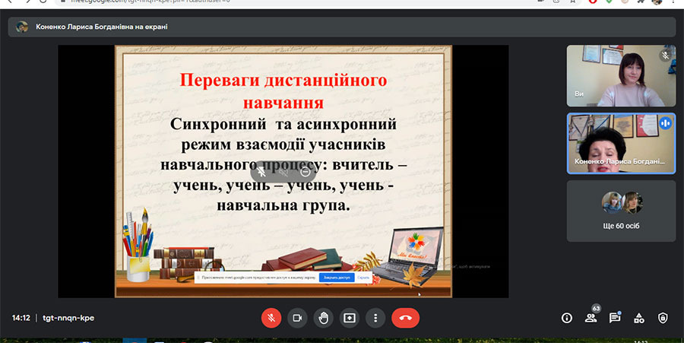
Task: Open meeting details info icon
Action: click(567, 318)
